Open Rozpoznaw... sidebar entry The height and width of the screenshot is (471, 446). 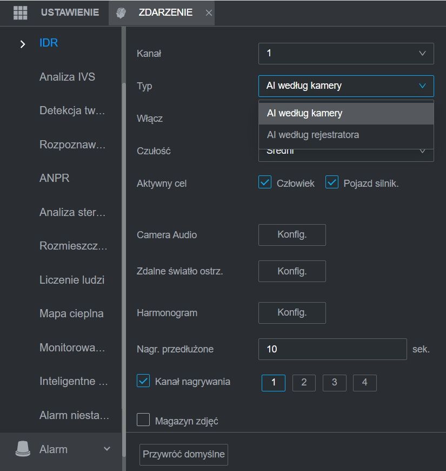[72, 145]
